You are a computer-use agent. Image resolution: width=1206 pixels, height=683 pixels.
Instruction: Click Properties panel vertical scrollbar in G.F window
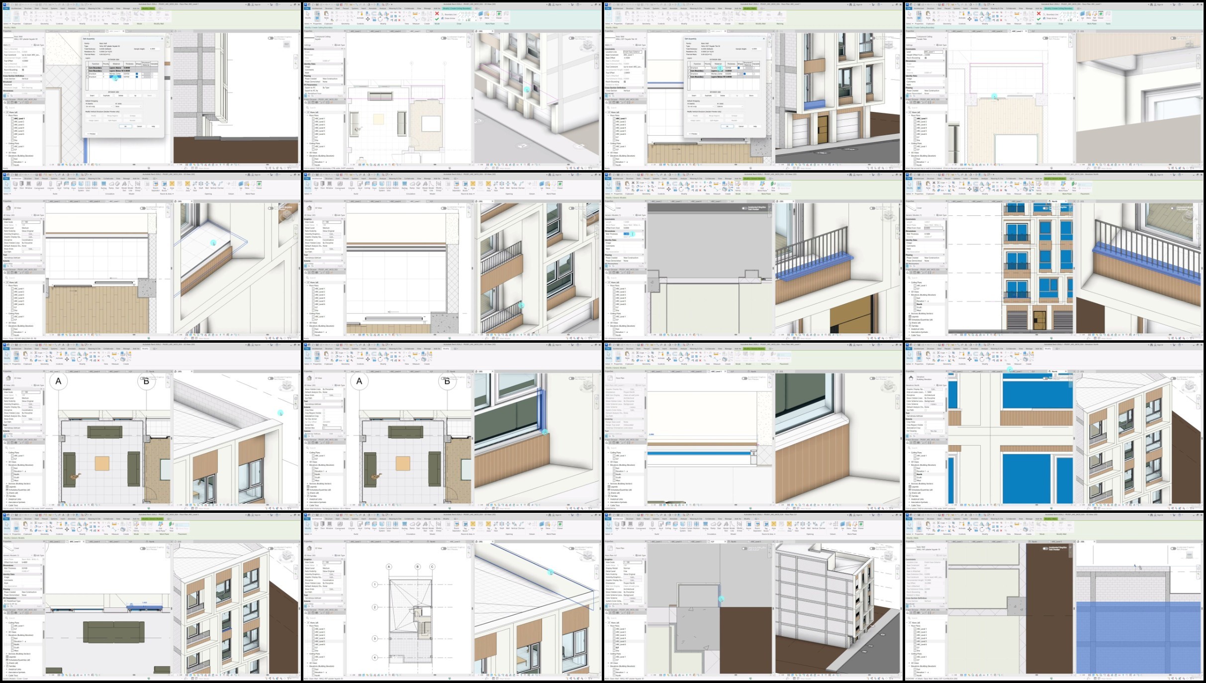pos(646,567)
